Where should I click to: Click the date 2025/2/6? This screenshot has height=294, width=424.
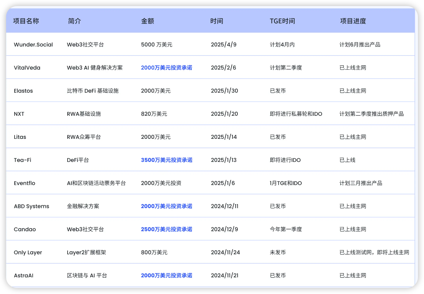[x=224, y=68]
